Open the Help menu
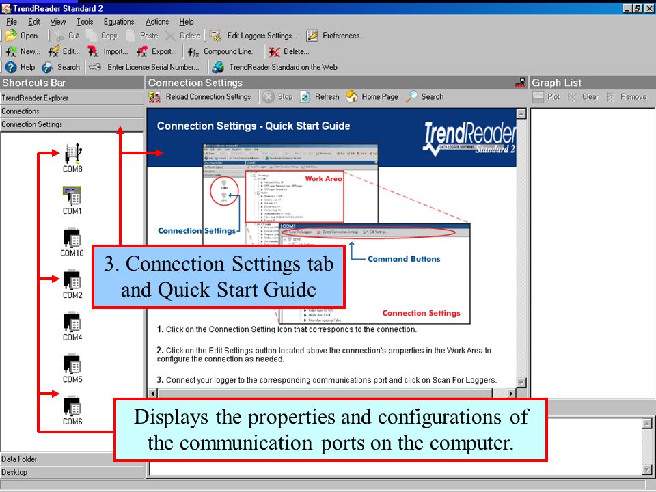656x492 pixels. 186,22
